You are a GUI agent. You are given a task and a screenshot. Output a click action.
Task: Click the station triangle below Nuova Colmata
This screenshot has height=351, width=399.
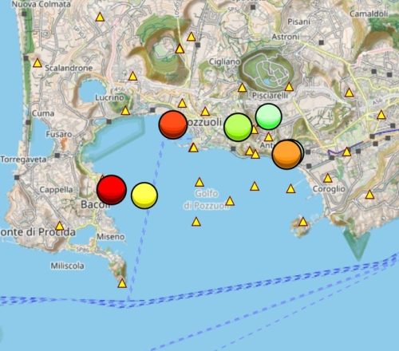pyautogui.click(x=100, y=17)
